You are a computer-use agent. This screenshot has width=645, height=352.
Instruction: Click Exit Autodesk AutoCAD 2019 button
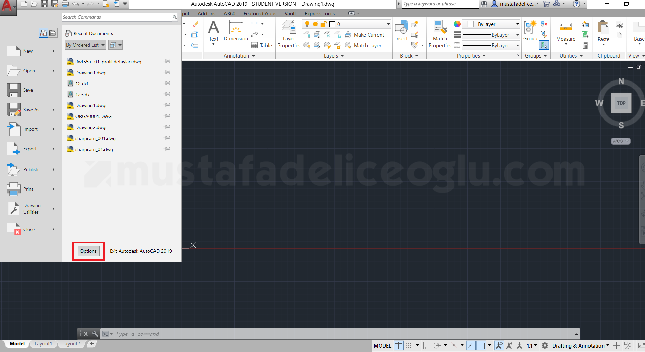point(141,251)
